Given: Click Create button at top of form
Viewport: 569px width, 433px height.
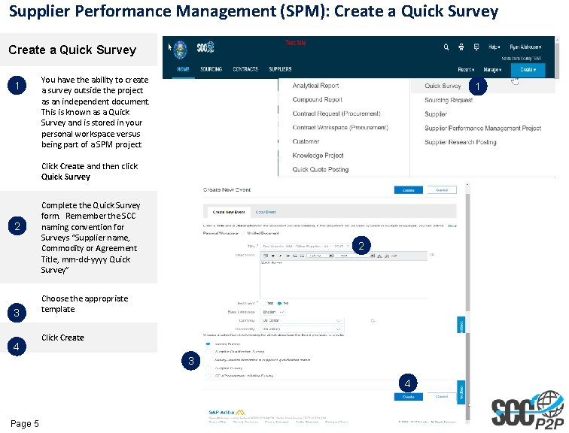Looking at the screenshot, I should (408, 190).
